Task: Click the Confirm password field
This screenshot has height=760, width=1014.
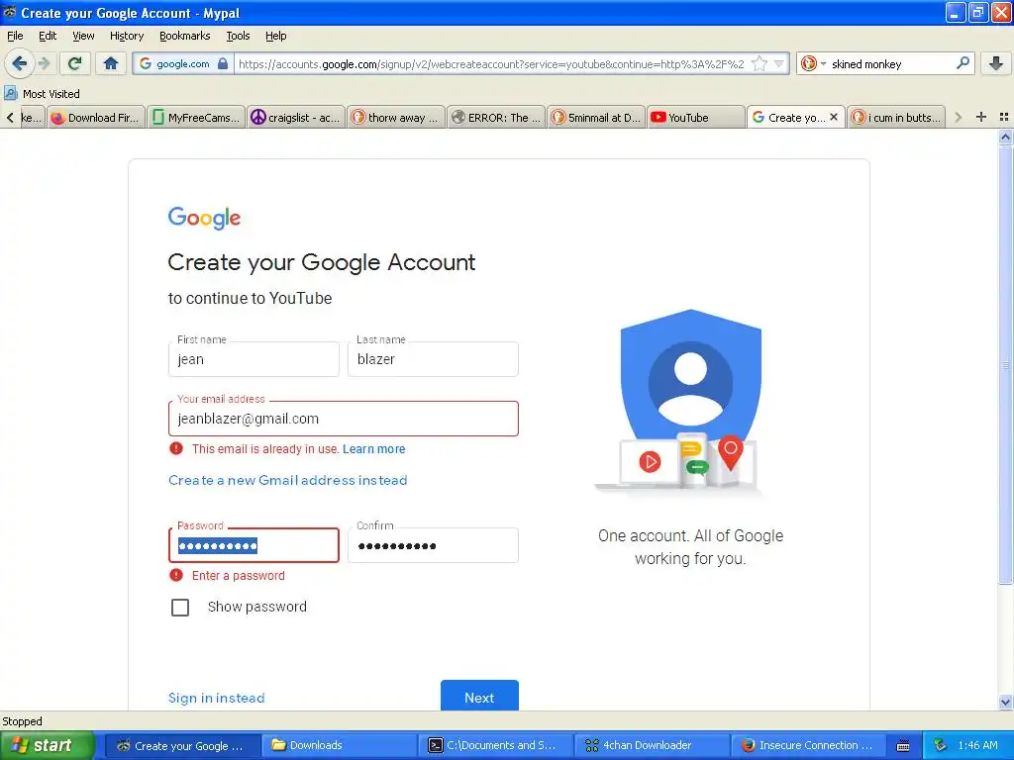Action: coord(433,545)
